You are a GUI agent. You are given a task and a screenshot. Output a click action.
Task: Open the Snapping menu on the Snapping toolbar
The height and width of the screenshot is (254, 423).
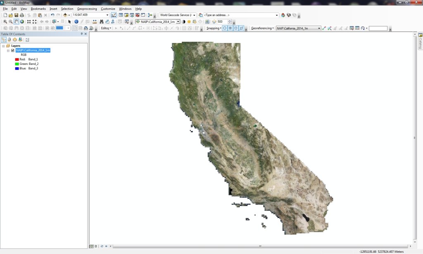pos(213,28)
